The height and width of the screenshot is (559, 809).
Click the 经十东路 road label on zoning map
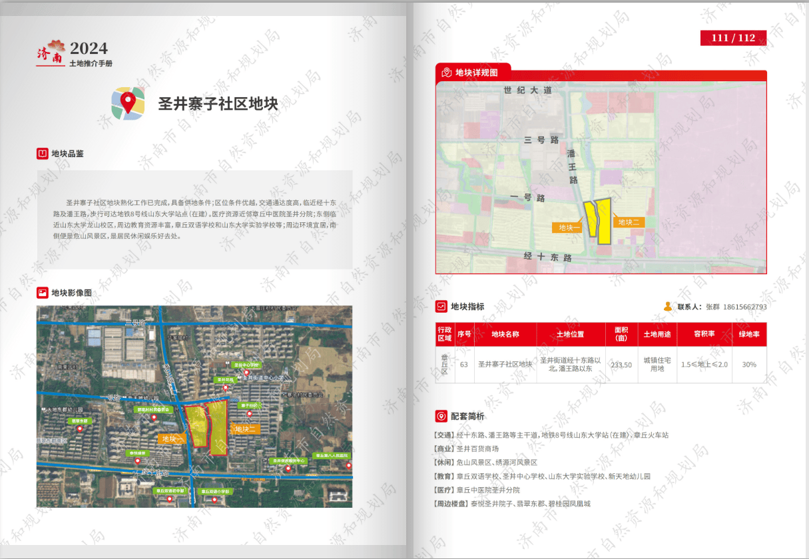point(548,256)
